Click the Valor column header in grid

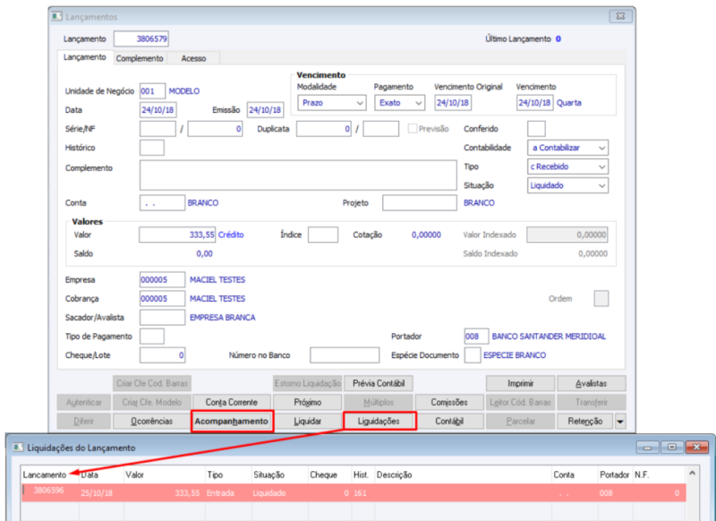[166, 474]
